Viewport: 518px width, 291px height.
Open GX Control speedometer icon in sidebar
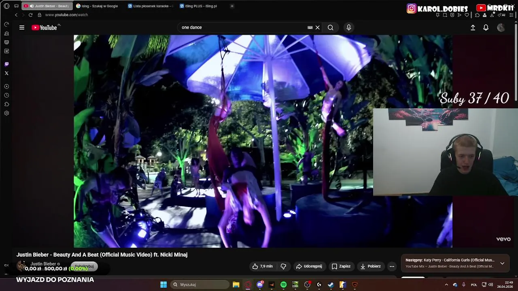(x=6, y=24)
